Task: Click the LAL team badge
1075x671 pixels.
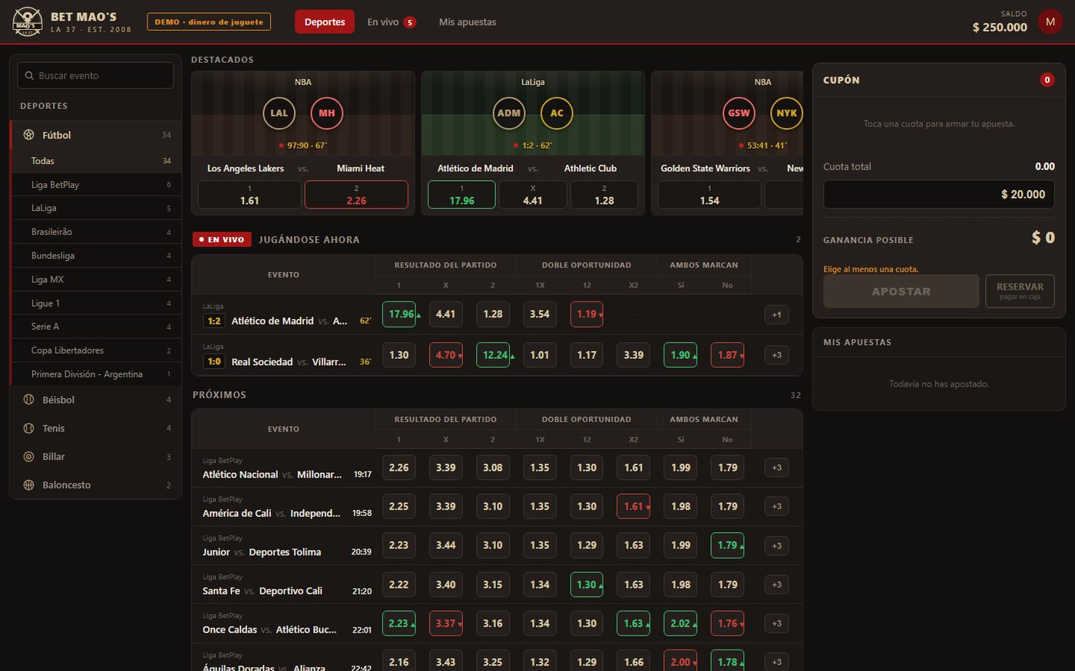Action: [279, 113]
